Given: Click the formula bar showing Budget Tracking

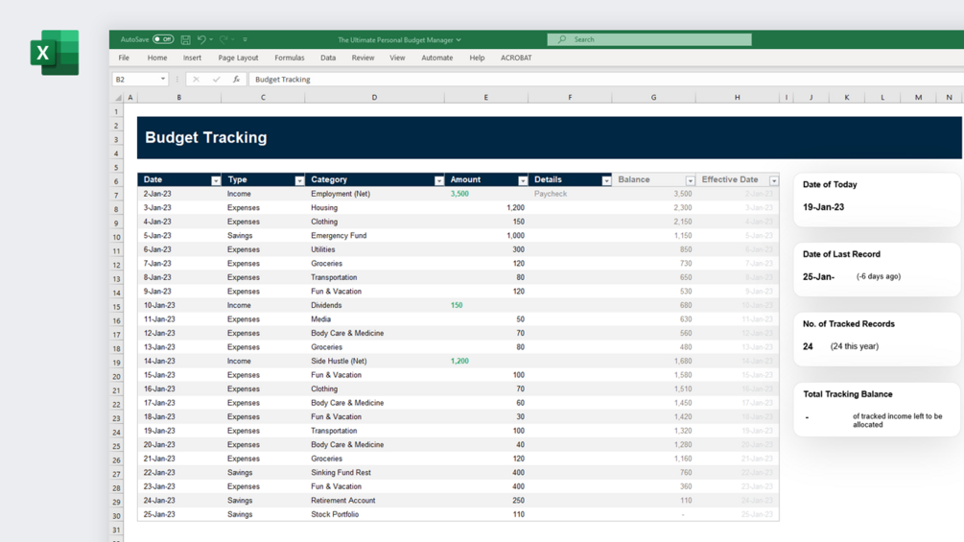Looking at the screenshot, I should [605, 80].
